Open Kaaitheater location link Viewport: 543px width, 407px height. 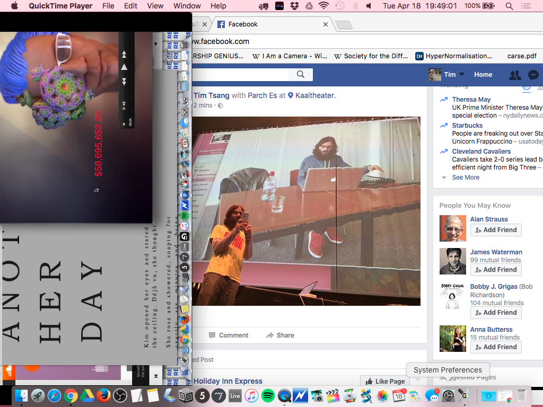click(x=315, y=95)
